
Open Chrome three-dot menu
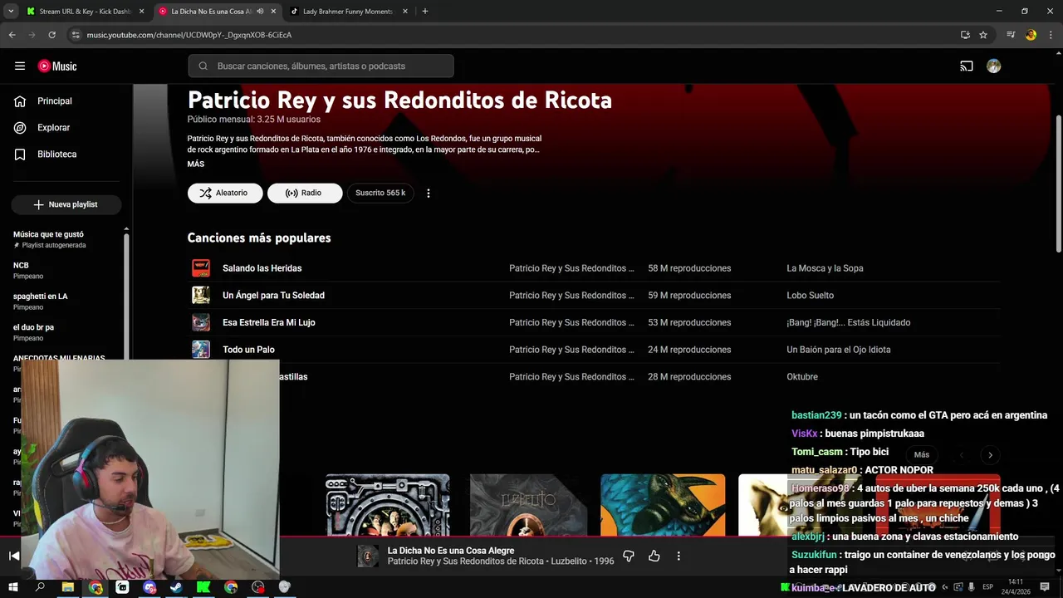point(1050,35)
